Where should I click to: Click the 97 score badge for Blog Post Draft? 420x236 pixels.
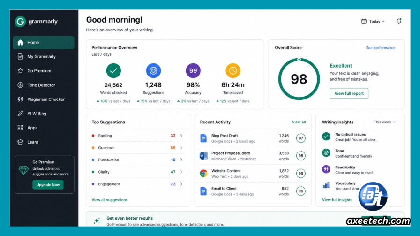point(301,138)
